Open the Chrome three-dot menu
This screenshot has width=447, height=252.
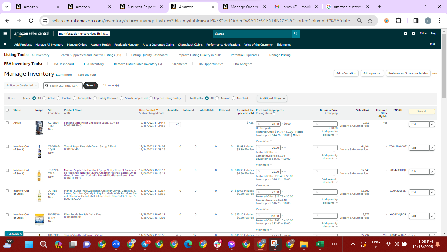coord(439,21)
